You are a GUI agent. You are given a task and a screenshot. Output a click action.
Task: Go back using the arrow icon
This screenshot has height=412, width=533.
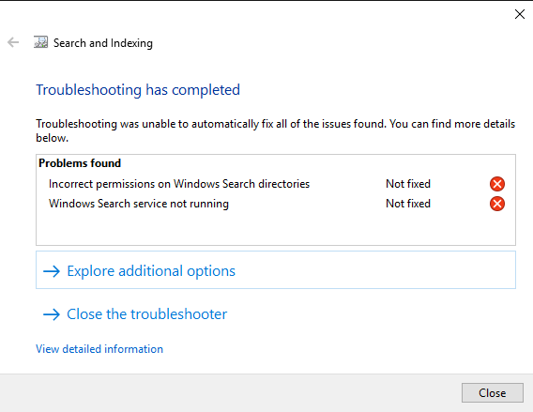click(13, 42)
